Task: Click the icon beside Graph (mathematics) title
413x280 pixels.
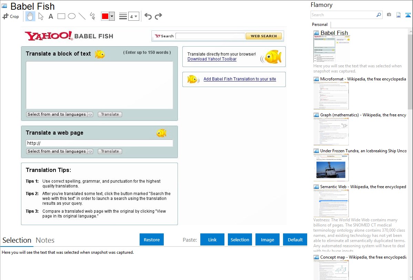Action: tap(316, 115)
